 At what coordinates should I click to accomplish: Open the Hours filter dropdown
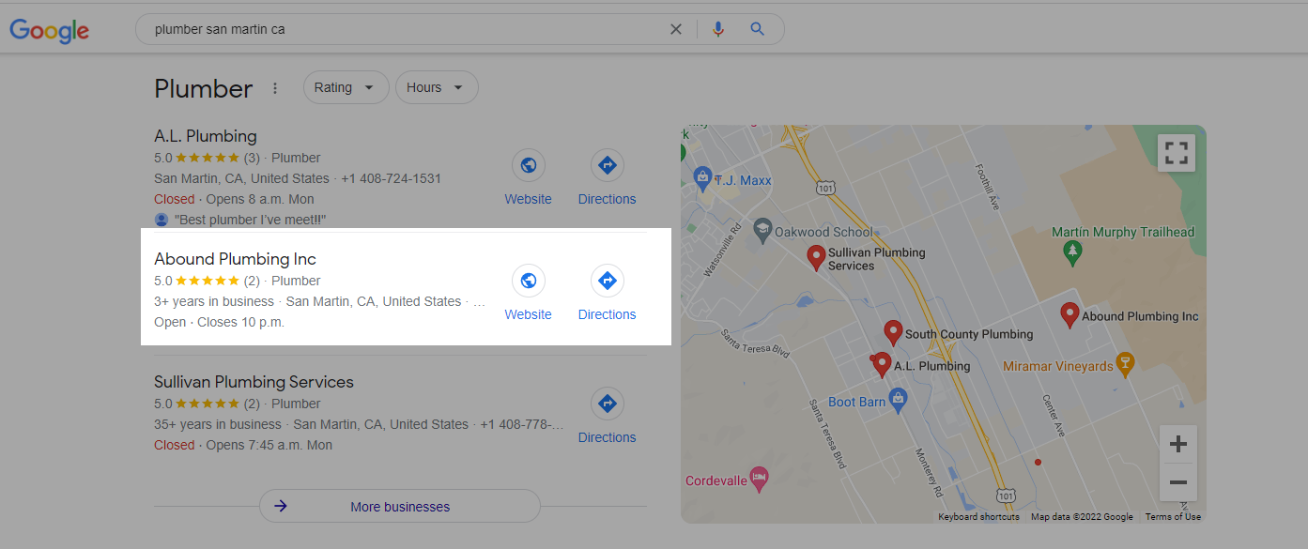coord(437,87)
